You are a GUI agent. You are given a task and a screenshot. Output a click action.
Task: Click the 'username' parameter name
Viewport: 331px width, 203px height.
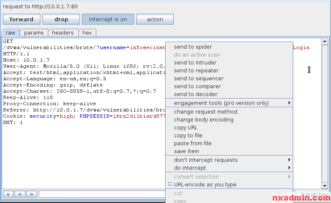click(113, 47)
